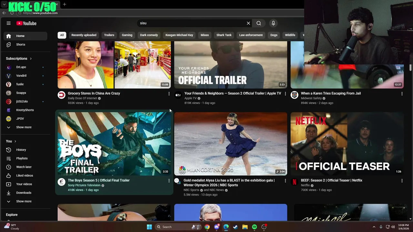Click the YouTube search input field

(x=192, y=23)
